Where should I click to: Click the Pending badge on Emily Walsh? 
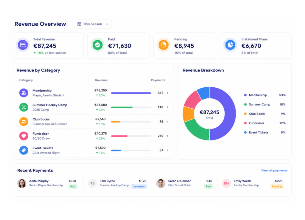[277, 187]
